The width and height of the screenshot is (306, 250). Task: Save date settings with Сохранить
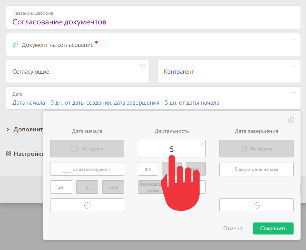pos(273,228)
